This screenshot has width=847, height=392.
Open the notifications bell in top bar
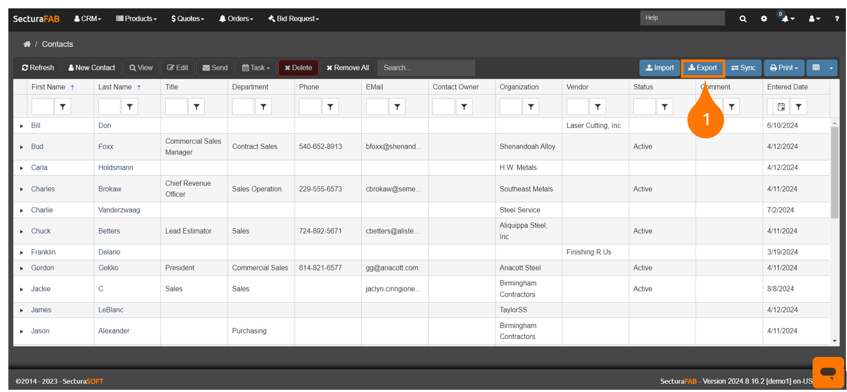pos(786,19)
